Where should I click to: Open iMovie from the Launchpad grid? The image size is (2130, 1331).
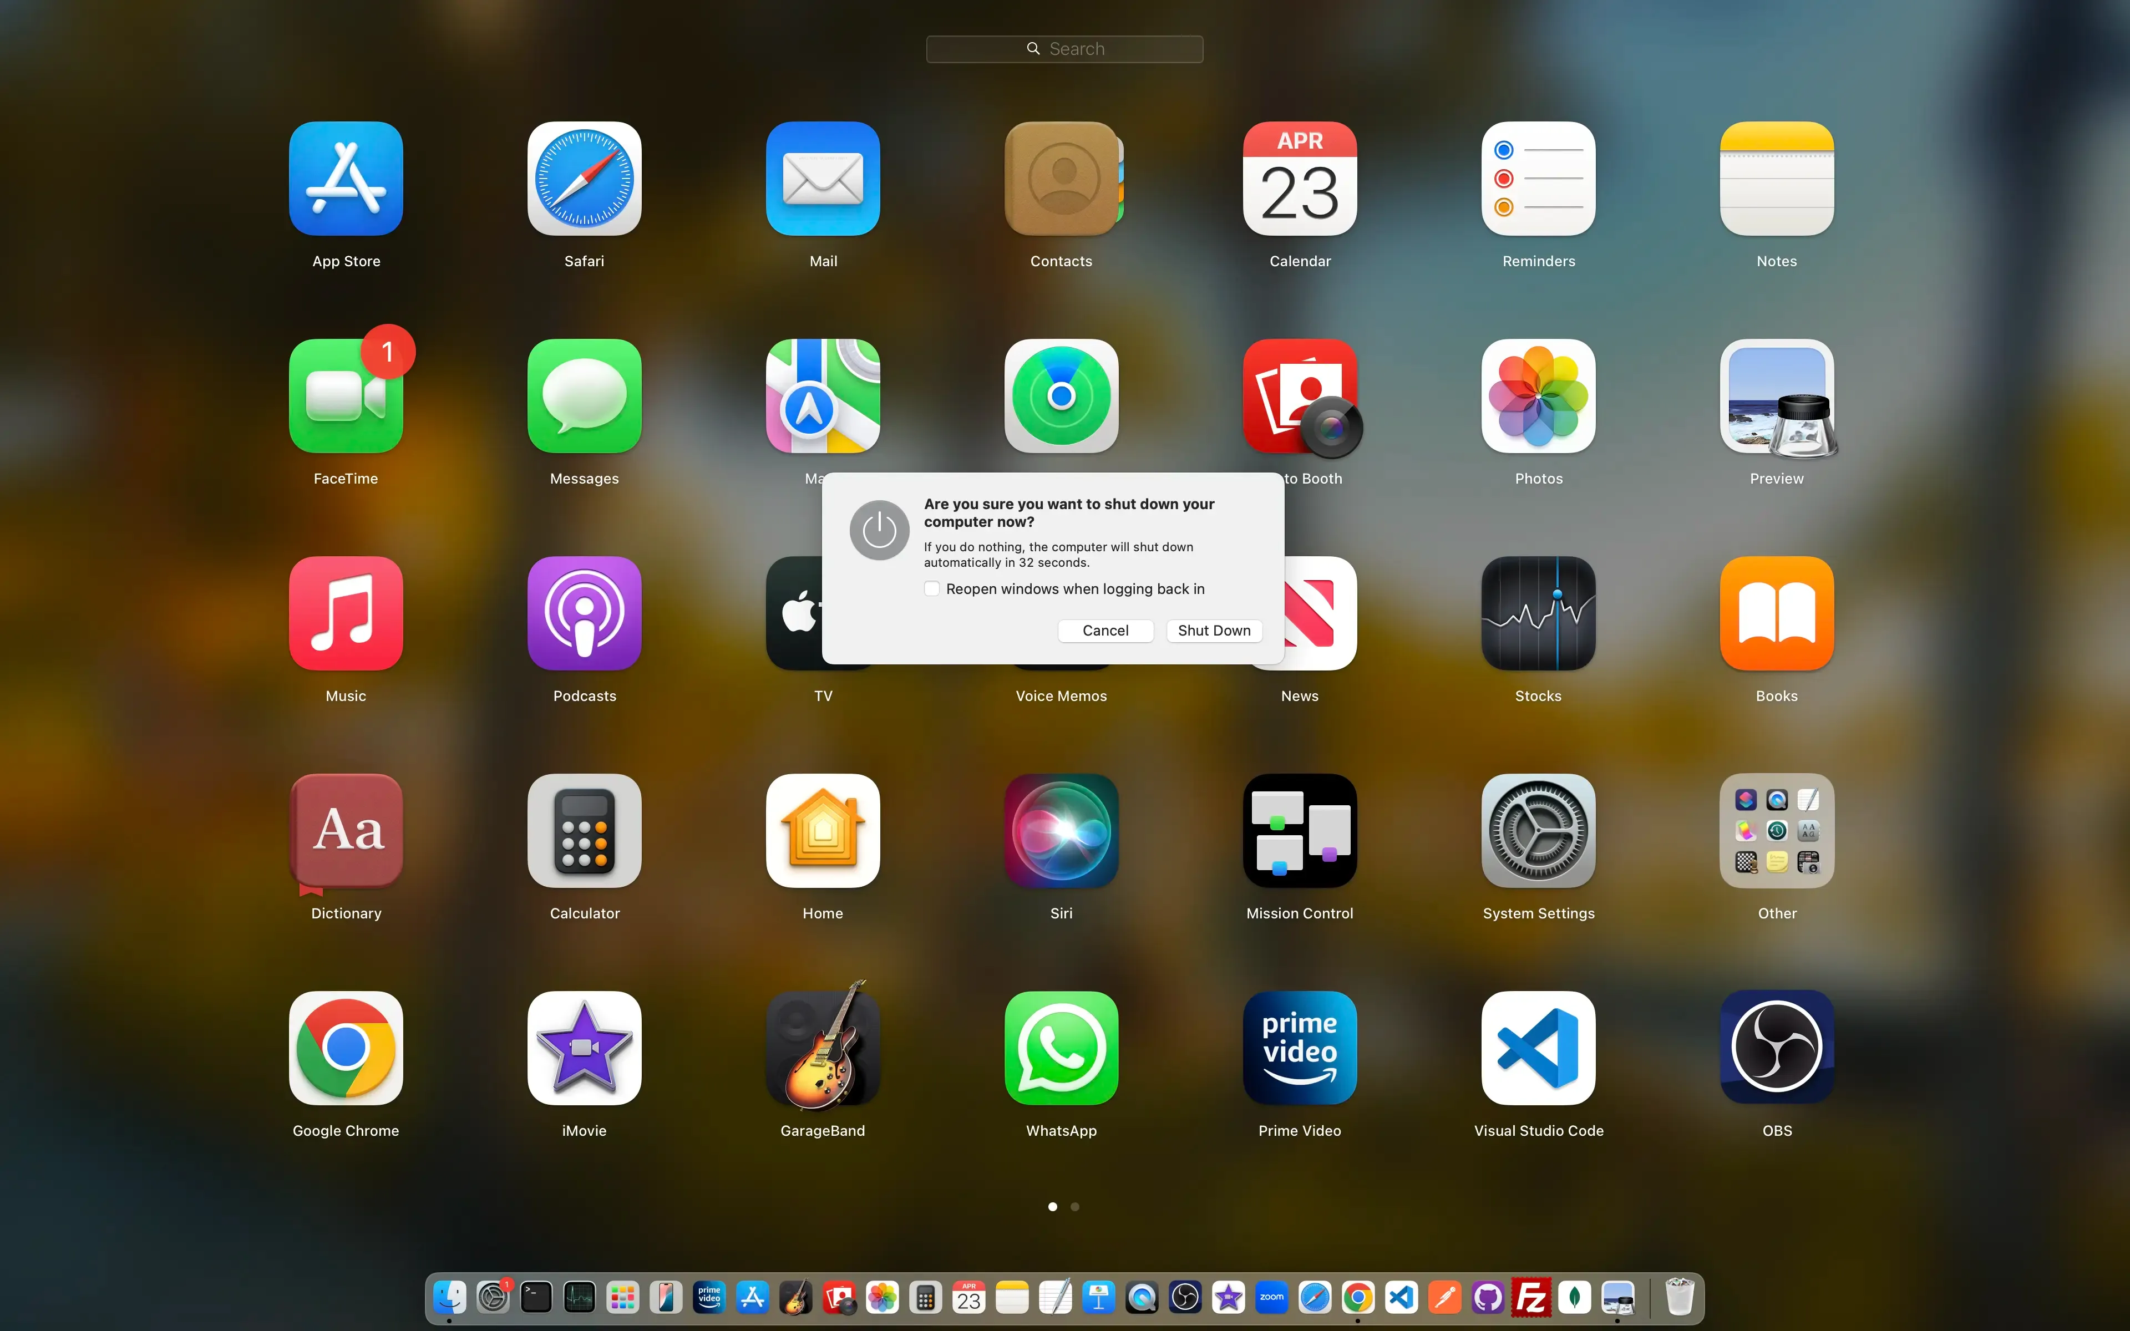tap(585, 1048)
